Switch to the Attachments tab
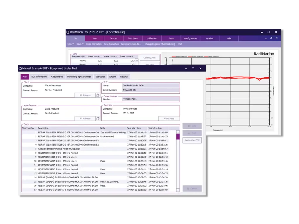This screenshot has height=224, width=299. [x=57, y=77]
